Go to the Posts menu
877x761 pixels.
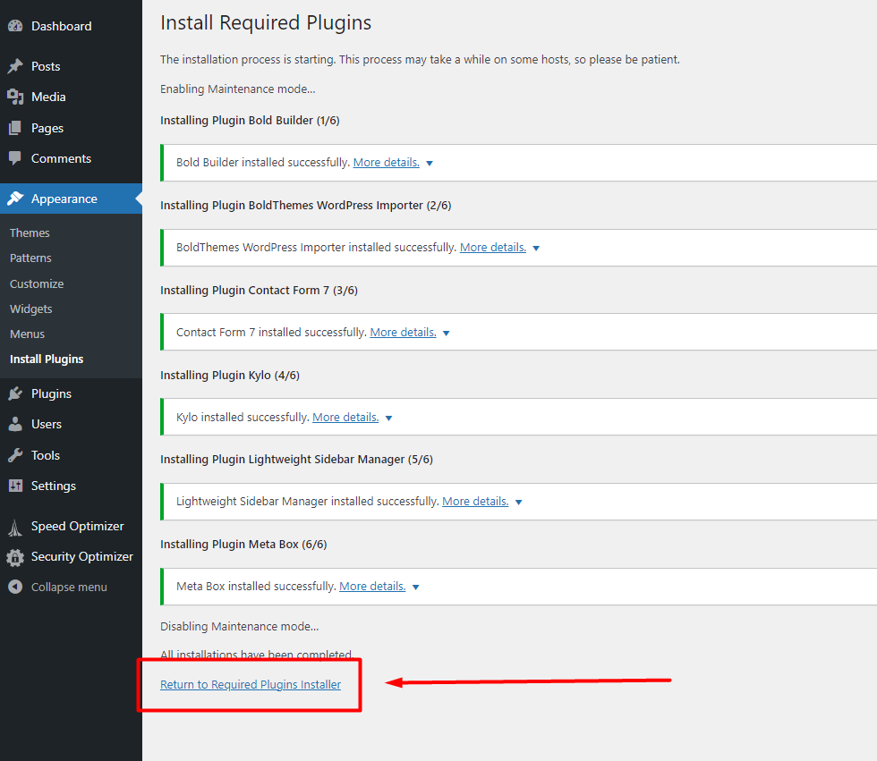[x=71, y=66]
